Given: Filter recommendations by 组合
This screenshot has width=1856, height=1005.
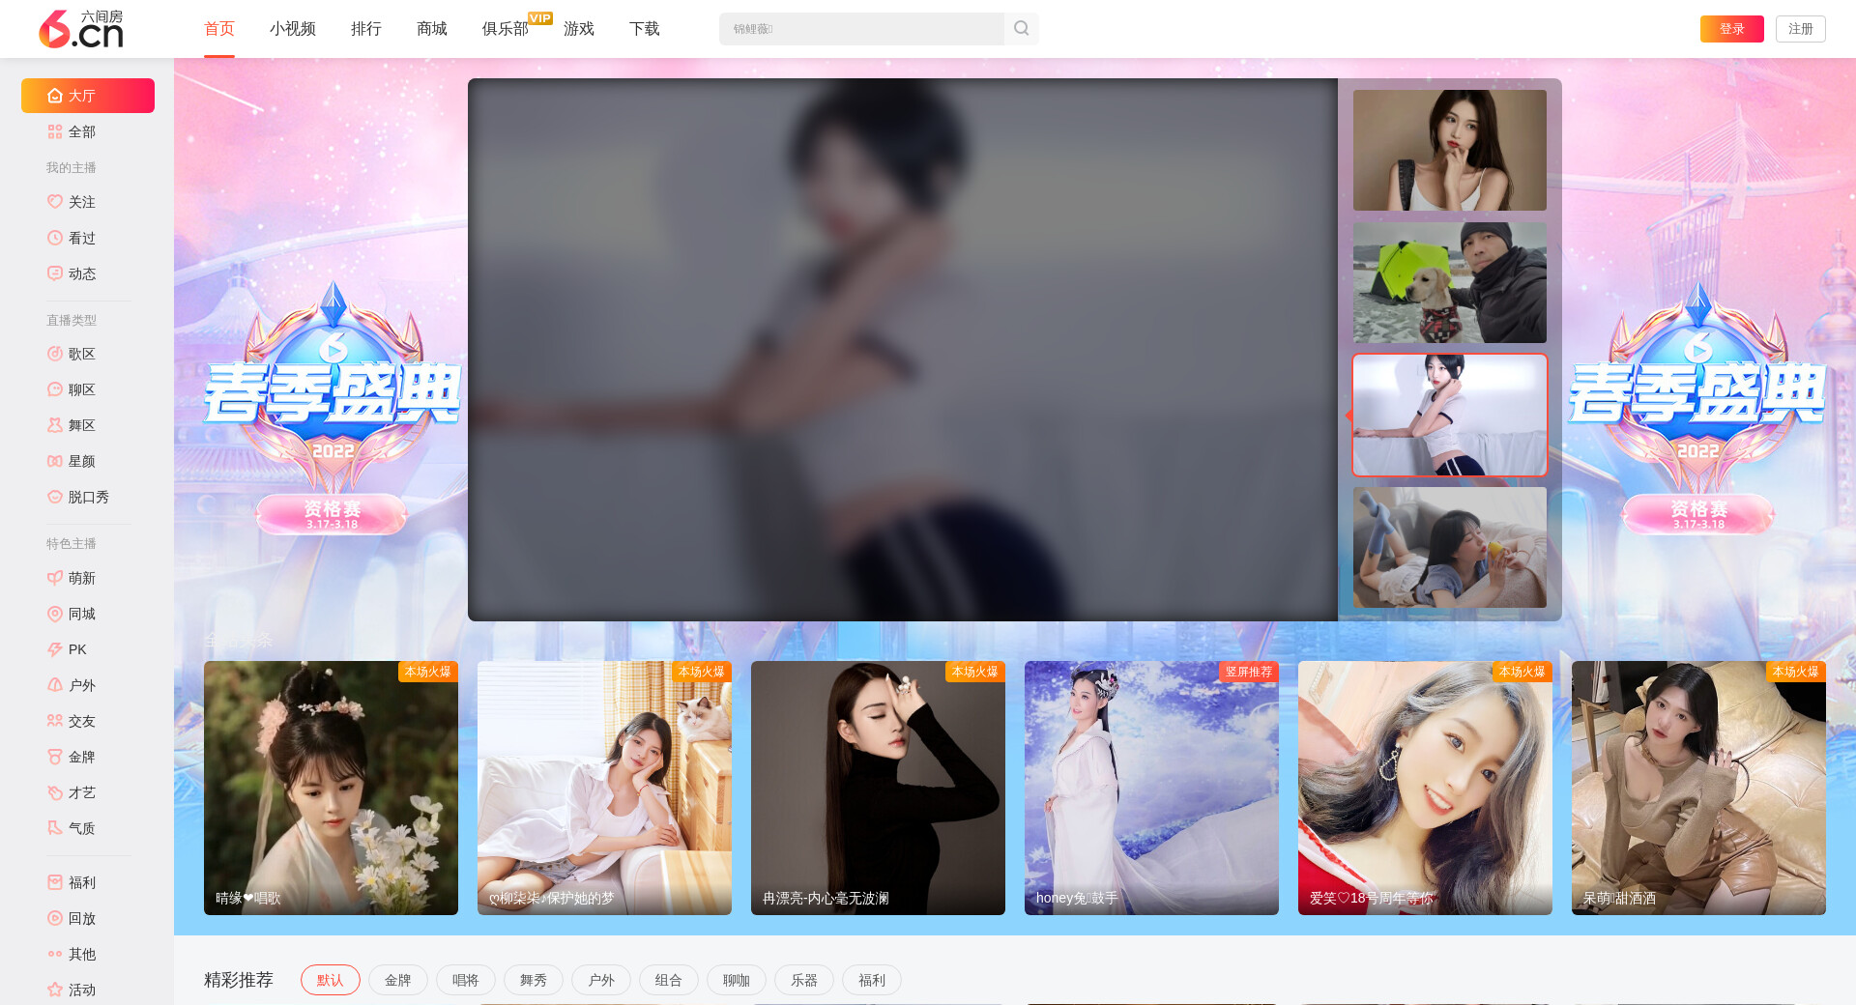Looking at the screenshot, I should (669, 980).
